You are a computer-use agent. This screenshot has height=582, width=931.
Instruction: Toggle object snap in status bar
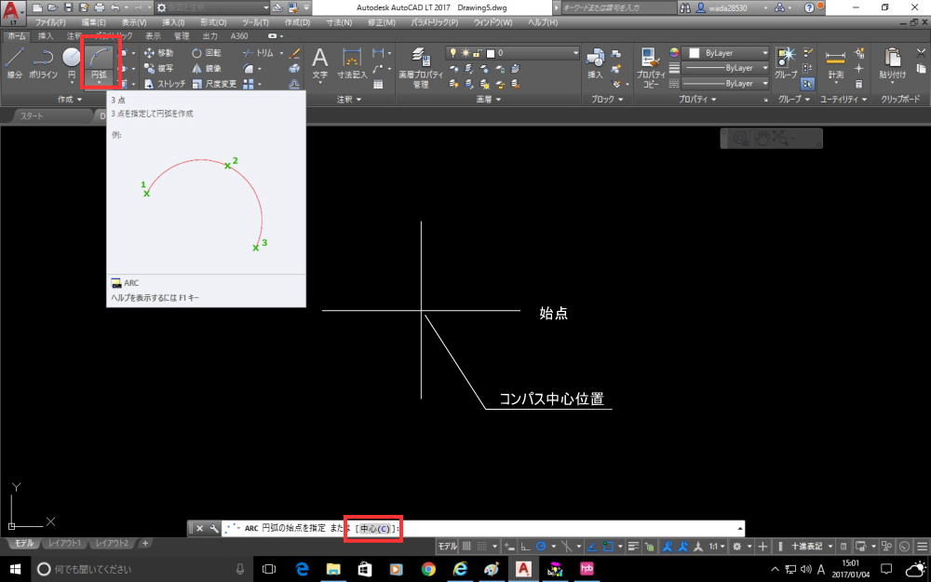[x=608, y=547]
